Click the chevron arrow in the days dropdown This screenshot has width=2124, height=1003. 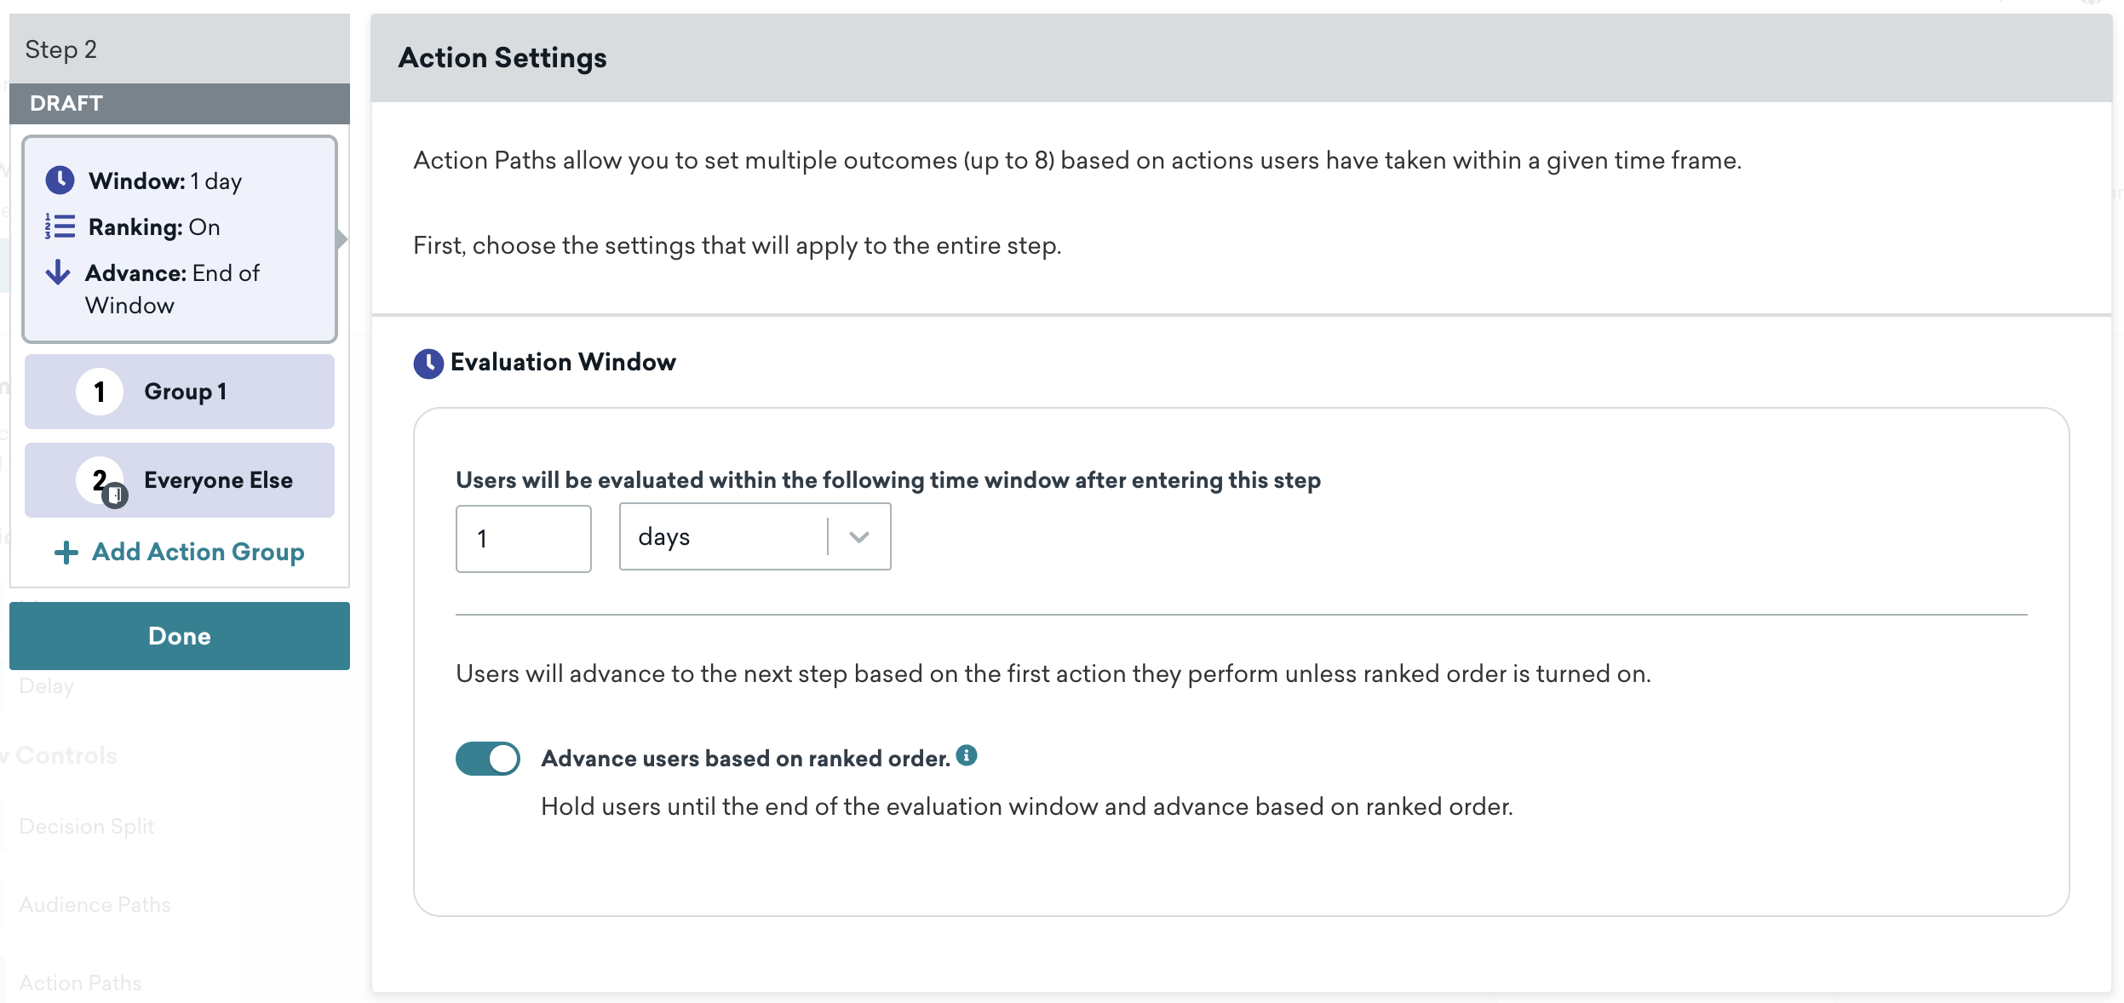point(859,537)
